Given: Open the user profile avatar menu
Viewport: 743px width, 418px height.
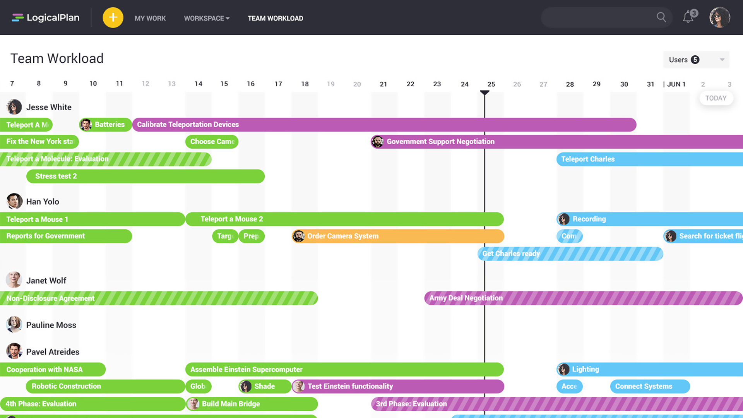Looking at the screenshot, I should click(719, 17).
